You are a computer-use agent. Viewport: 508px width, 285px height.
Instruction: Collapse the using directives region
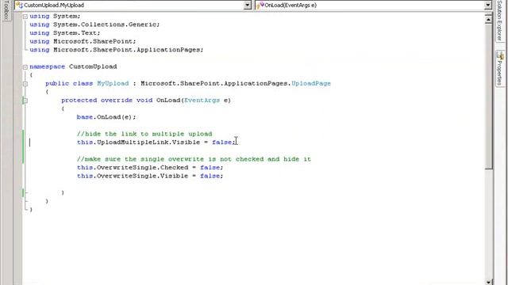pyautogui.click(x=25, y=17)
